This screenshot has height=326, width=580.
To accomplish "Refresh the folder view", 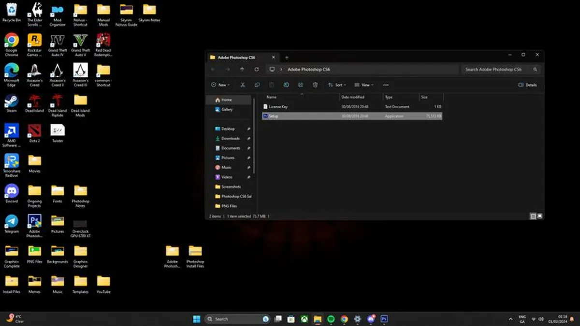I will coord(256,69).
